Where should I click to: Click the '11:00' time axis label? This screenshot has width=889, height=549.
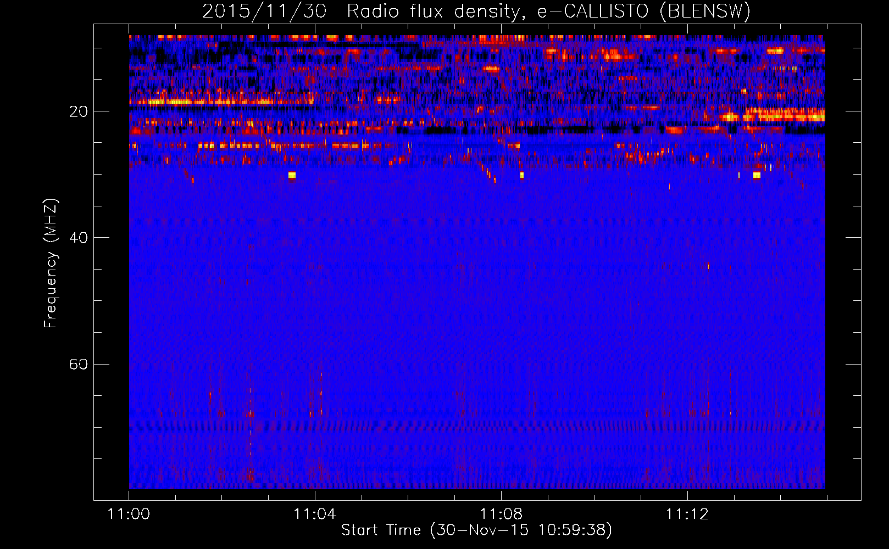[x=129, y=514]
